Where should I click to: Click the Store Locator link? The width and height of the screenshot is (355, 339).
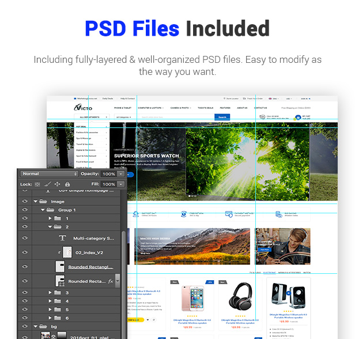[231, 99]
